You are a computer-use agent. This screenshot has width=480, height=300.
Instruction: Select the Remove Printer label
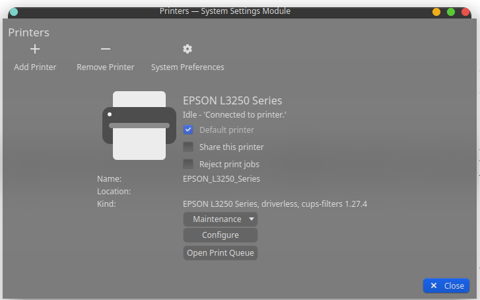pyautogui.click(x=105, y=67)
